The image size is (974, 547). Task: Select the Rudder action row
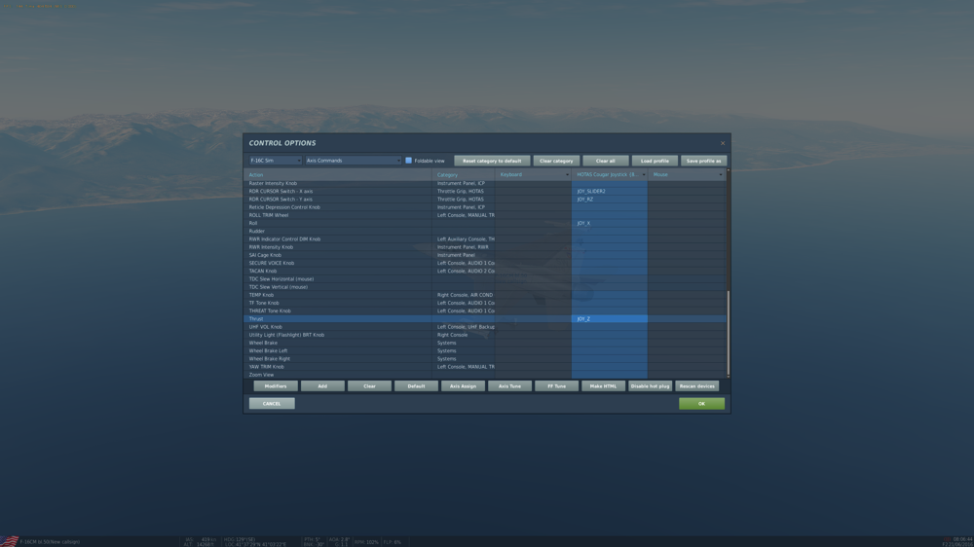point(484,232)
